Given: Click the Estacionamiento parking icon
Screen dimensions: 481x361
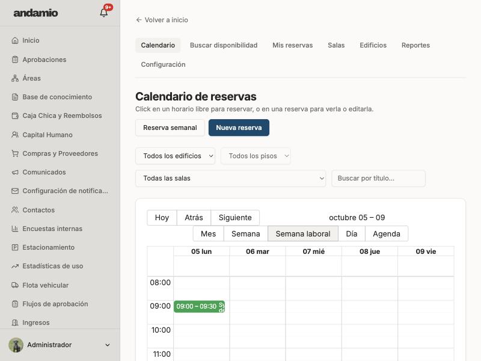Looking at the screenshot, I should [14, 247].
